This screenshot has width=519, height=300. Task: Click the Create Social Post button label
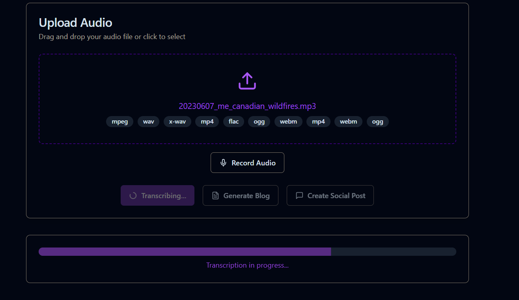coord(336,195)
